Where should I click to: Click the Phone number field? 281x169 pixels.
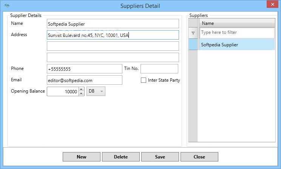(85, 69)
